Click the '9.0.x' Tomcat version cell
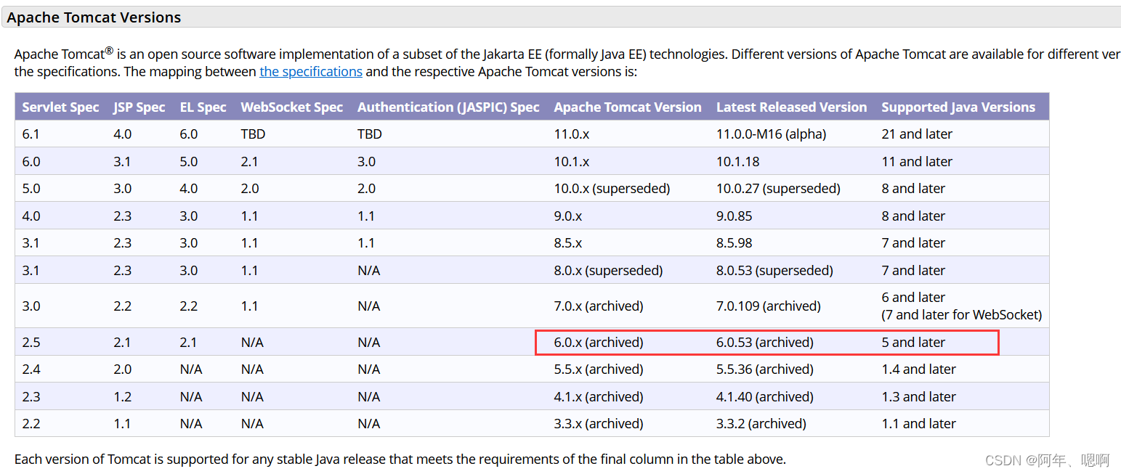This screenshot has width=1121, height=474. tap(568, 216)
